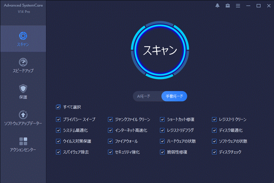Switch to AIモード
Screen dimensions: 274x183
tap(144, 96)
